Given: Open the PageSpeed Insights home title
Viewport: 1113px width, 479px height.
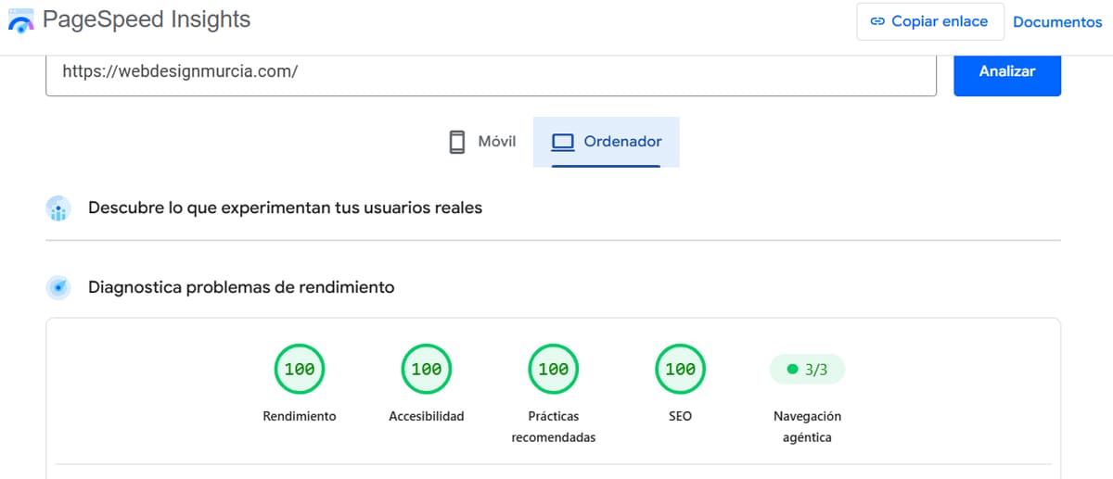Looking at the screenshot, I should [147, 20].
